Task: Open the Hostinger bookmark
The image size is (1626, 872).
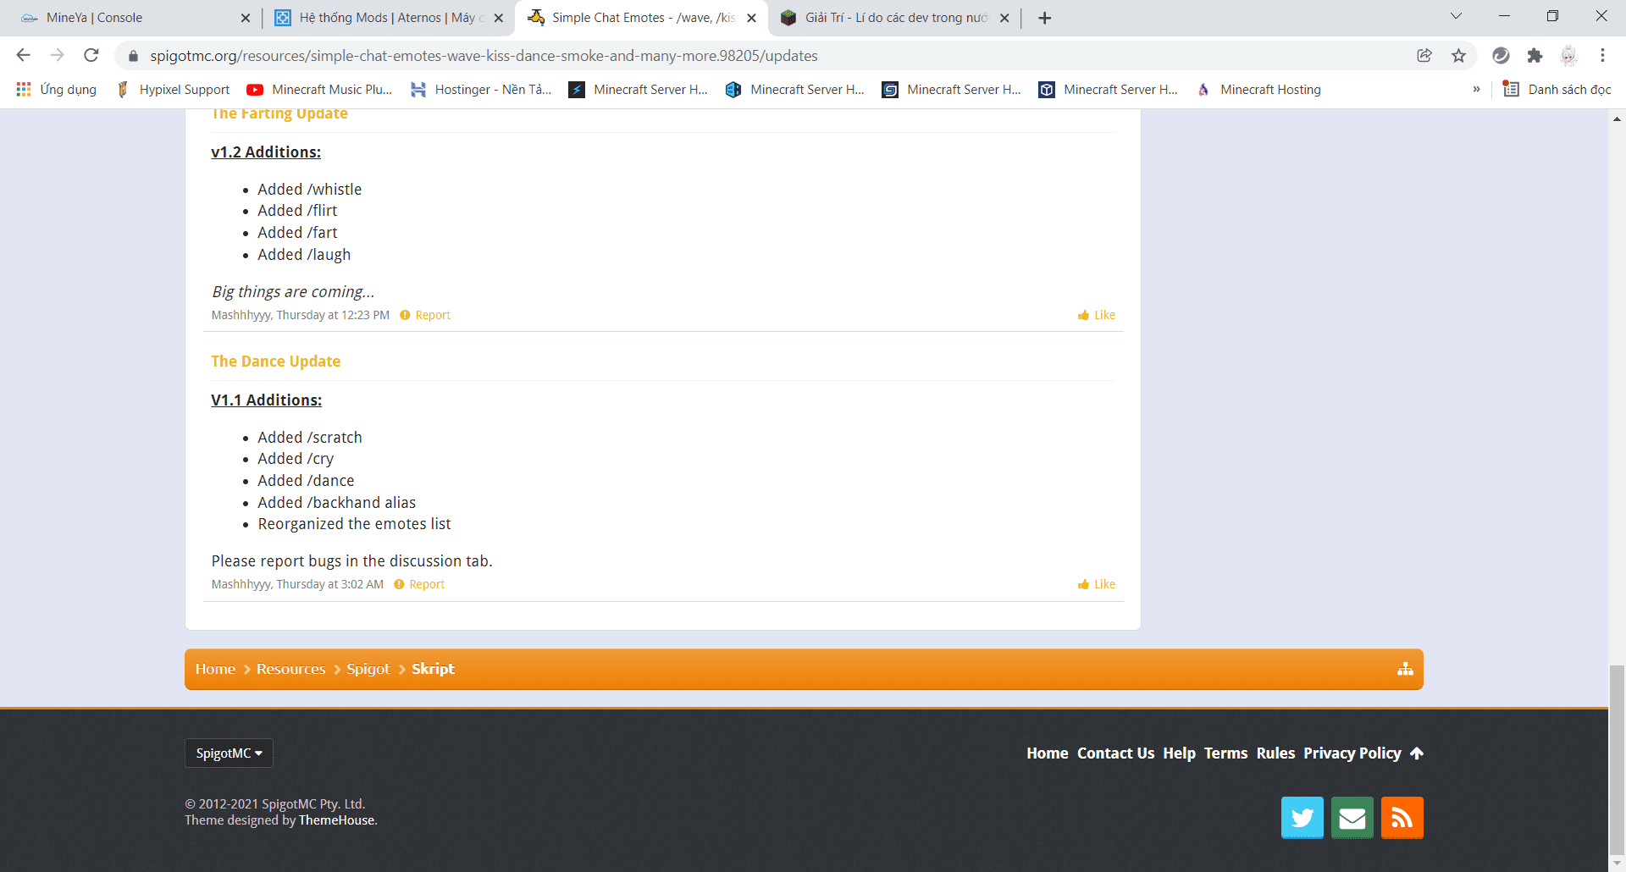Action: coord(481,90)
